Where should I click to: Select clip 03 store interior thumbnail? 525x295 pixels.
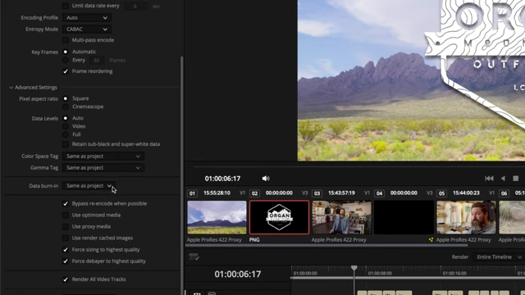[x=341, y=217]
